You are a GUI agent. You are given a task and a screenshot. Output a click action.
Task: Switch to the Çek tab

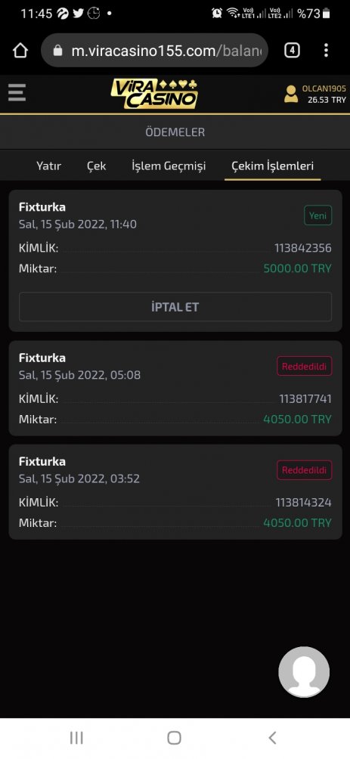pyautogui.click(x=96, y=166)
